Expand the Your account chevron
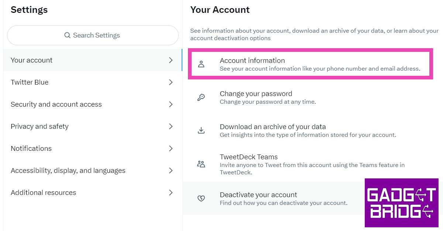This screenshot has height=231, width=443. [171, 60]
